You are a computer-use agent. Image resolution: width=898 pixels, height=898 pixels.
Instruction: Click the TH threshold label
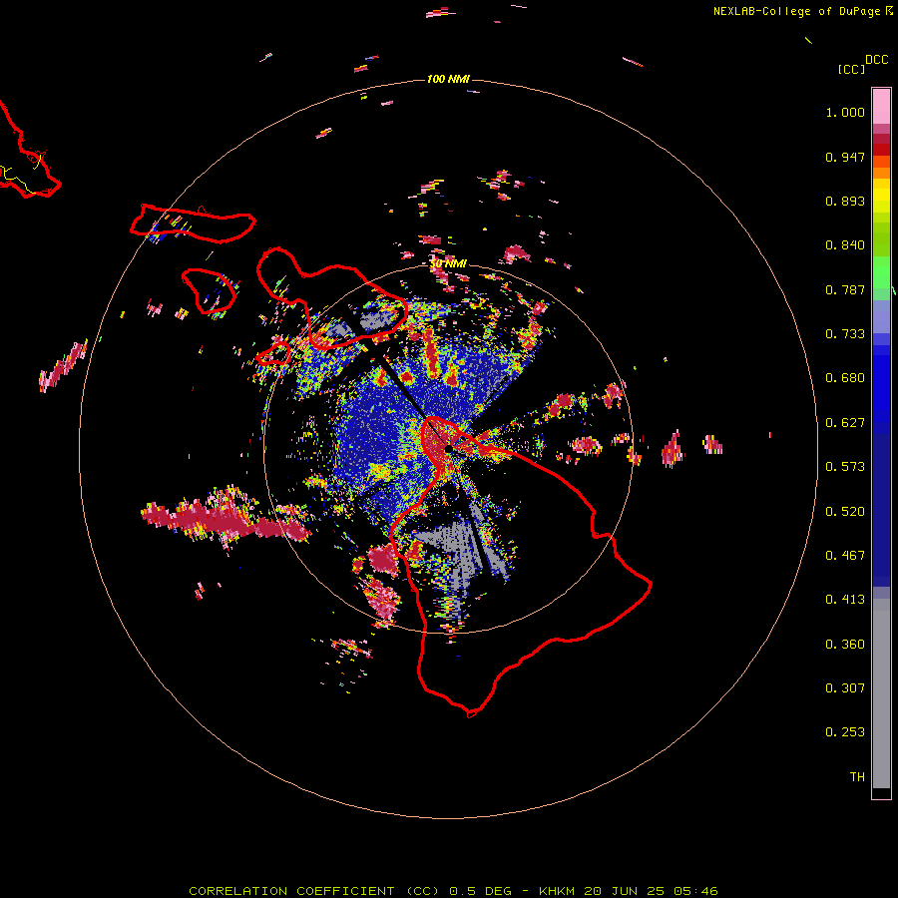coord(857,777)
